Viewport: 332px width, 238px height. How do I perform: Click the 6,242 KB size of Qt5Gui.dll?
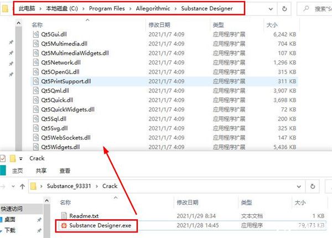tap(284, 34)
